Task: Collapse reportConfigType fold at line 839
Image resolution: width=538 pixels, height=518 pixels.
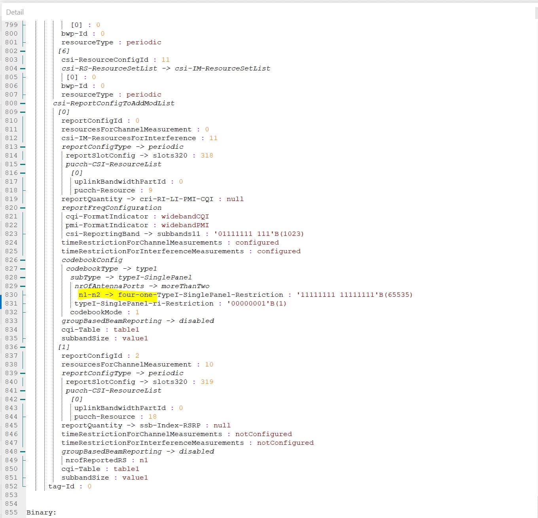Action: point(23,373)
